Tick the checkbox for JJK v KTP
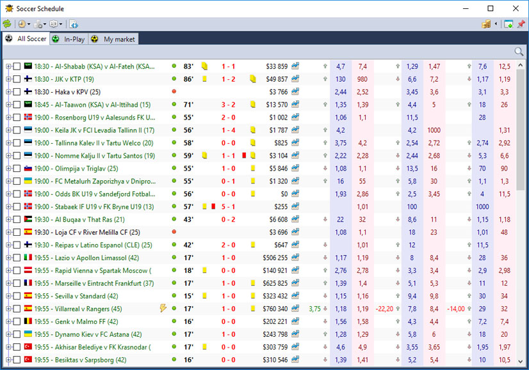The image size is (529, 370). point(17,79)
